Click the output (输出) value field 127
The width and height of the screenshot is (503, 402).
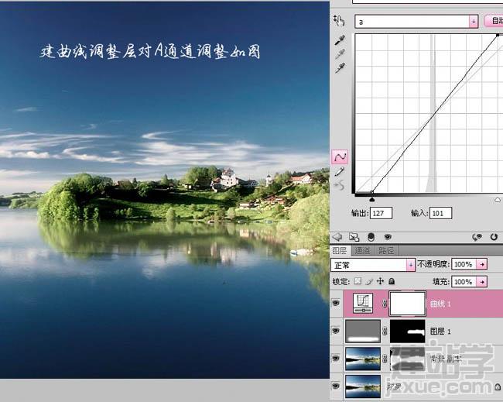coord(381,213)
